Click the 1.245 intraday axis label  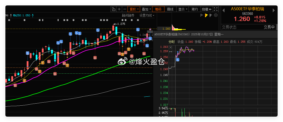pyautogui.click(x=164, y=75)
